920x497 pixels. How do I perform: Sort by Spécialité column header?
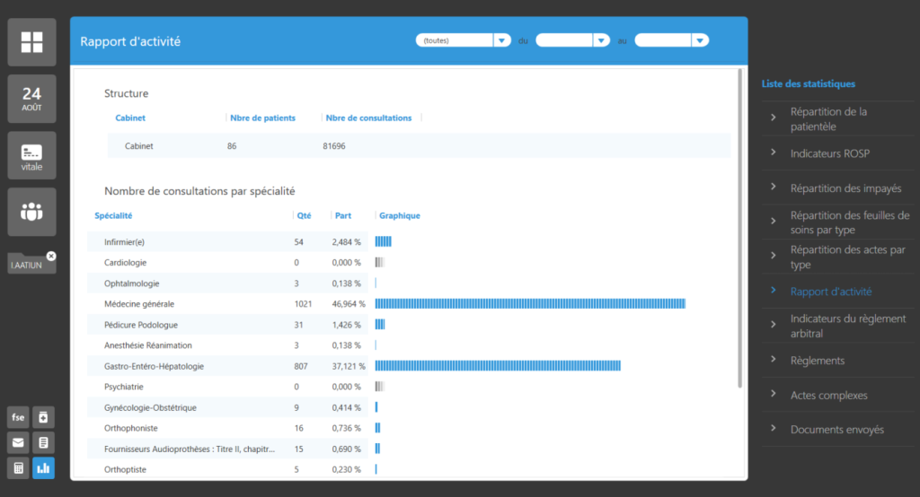tap(113, 215)
